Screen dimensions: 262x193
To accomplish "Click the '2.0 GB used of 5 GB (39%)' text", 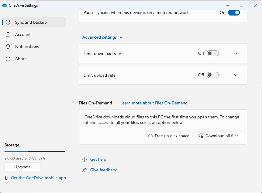I will click(26, 158).
